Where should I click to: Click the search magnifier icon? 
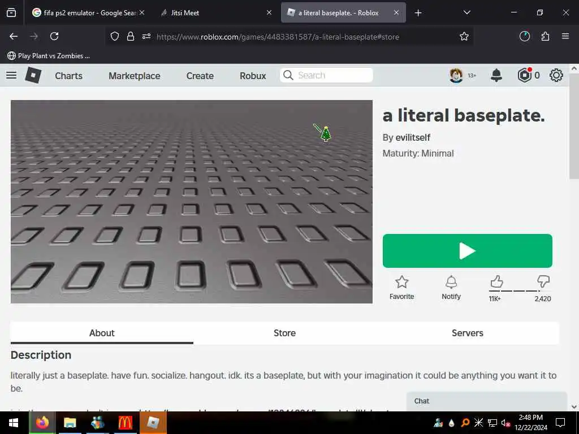(x=288, y=75)
